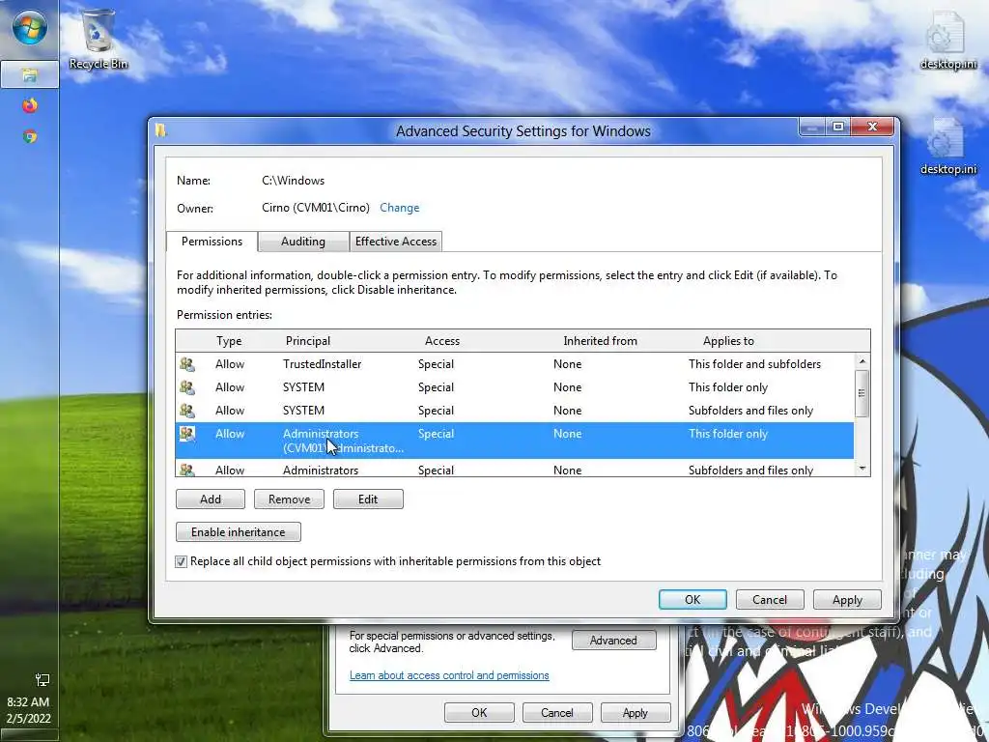Viewport: 989px width, 742px height.
Task: Click Cancel in the background Properties window
Action: click(x=557, y=712)
